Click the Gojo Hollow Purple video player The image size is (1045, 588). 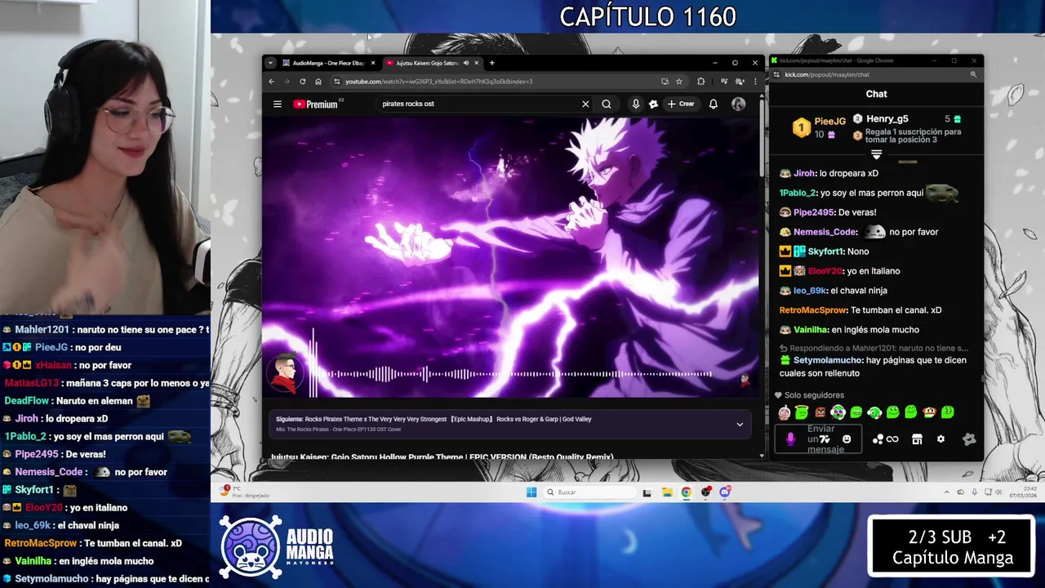[x=510, y=257]
